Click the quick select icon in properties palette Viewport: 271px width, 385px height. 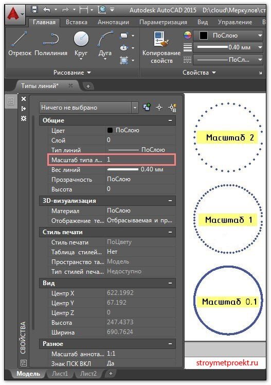point(173,108)
